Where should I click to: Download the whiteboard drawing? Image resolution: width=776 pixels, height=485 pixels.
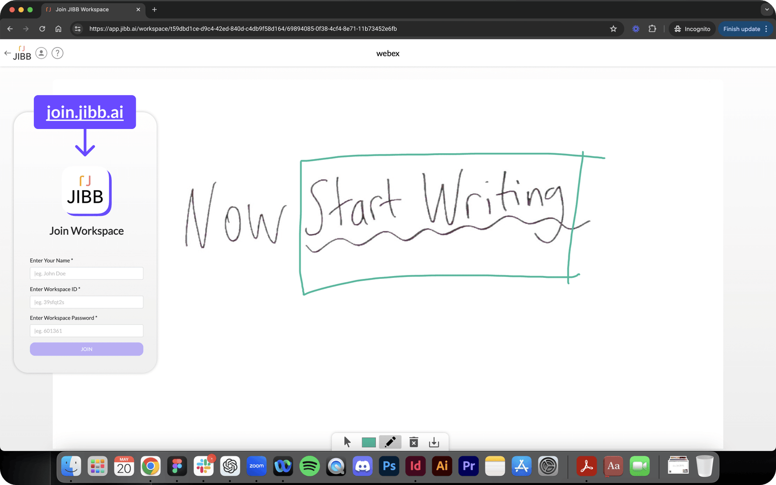434,442
